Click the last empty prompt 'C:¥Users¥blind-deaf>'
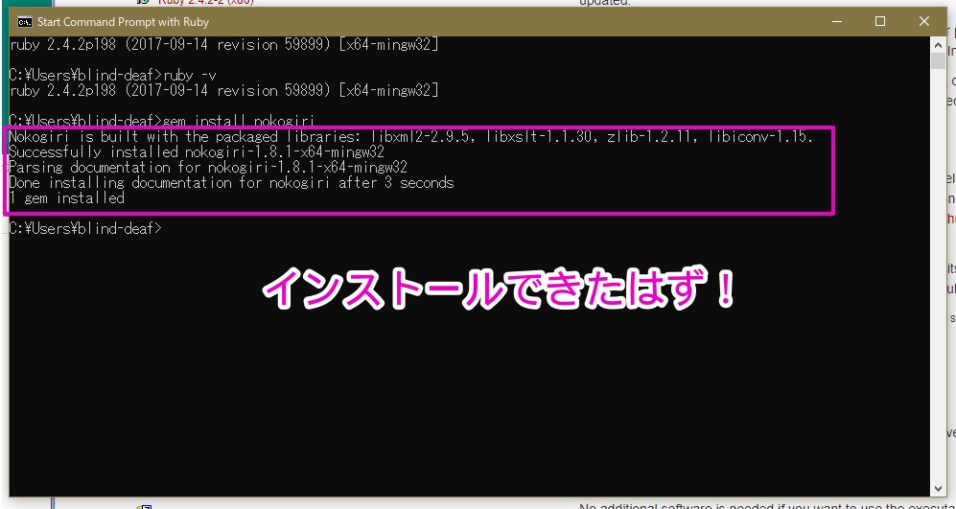Viewport: 956px width, 509px height. [x=86, y=228]
